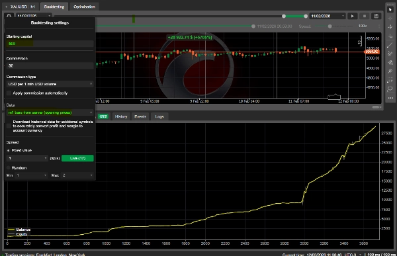This screenshot has height=256, width=397.
Task: Expand the Data source dropdown
Action: [50, 112]
